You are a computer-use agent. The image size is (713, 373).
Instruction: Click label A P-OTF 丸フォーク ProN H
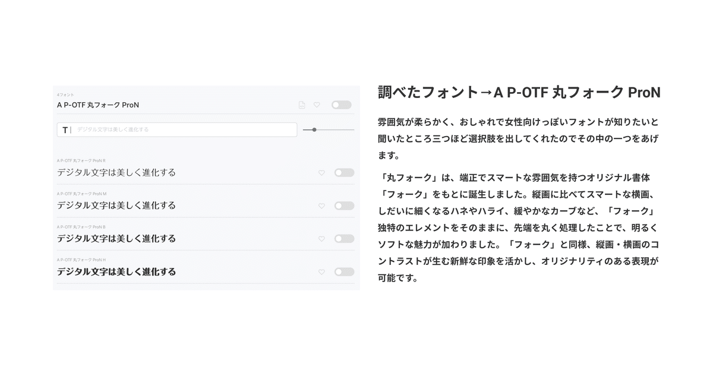point(81,260)
